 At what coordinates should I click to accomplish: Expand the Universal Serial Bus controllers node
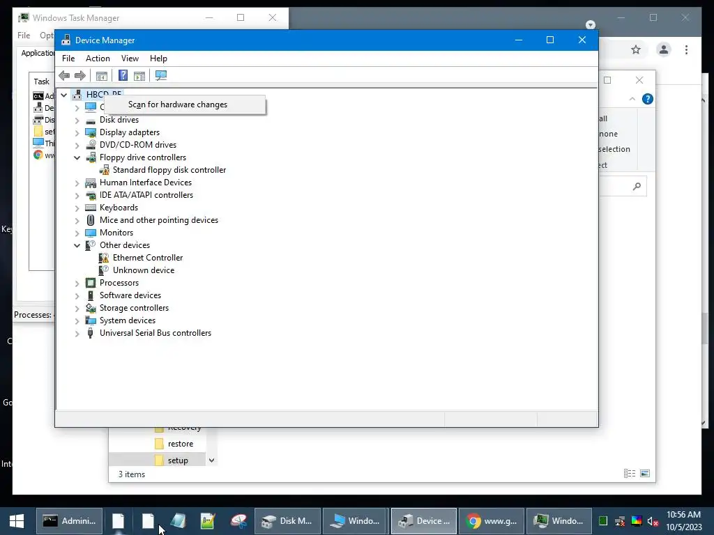[x=77, y=334]
